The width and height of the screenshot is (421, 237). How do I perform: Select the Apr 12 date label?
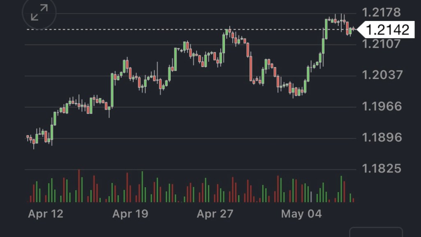pos(46,214)
